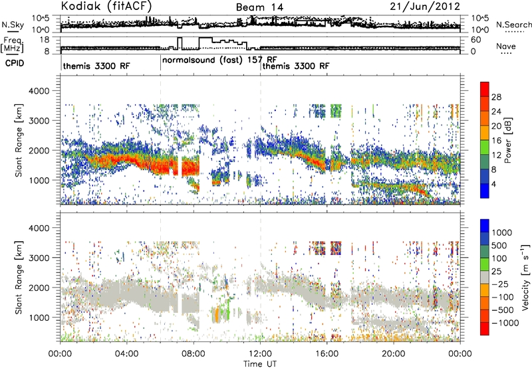Click the velocity colorbar's gray segment
This screenshot has height=368, width=532.
[x=485, y=278]
